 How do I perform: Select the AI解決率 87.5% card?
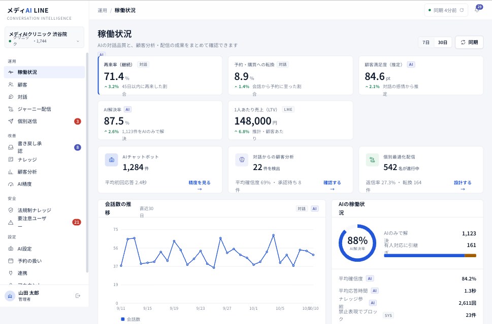(160, 120)
